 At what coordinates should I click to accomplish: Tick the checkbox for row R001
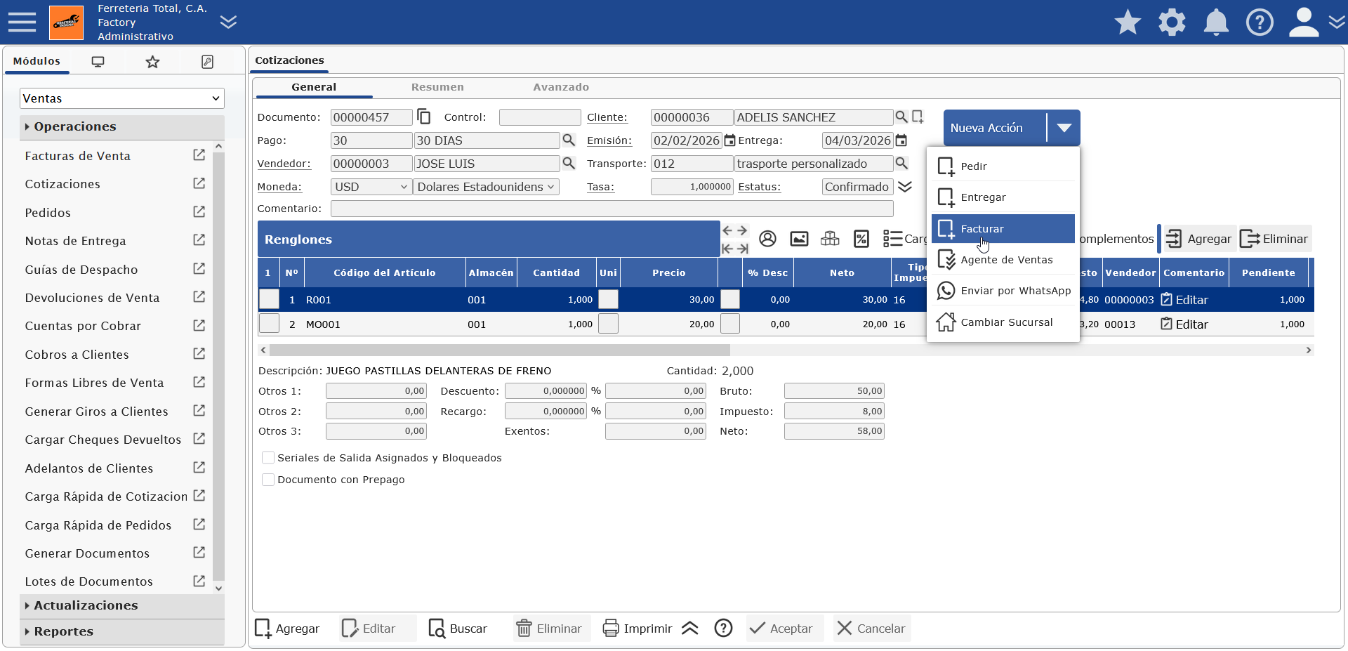[x=269, y=299]
